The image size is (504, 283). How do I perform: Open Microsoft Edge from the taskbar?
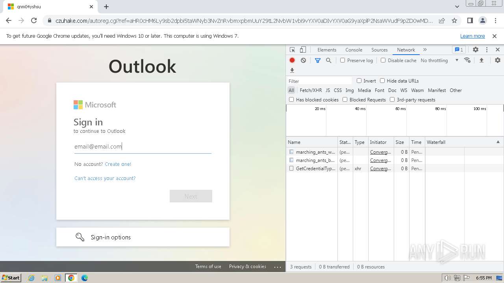84,278
